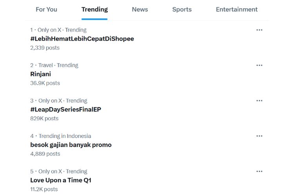Click the 2,339 posts count
Viewport: 294px width, 196px height.
coord(45,48)
